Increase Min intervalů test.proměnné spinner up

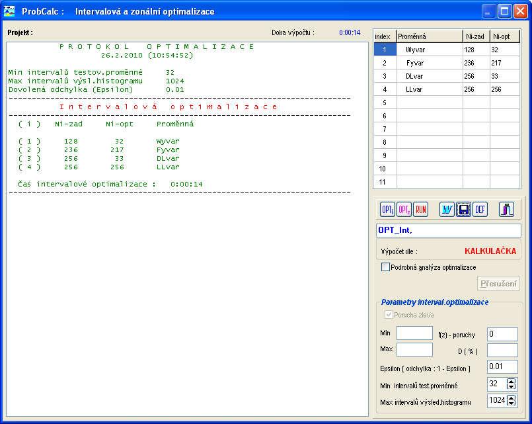point(512,381)
